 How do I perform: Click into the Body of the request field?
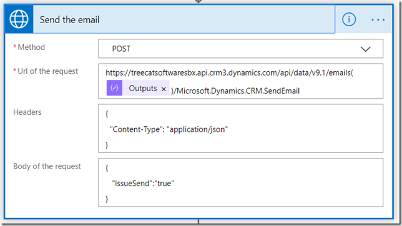point(240,182)
